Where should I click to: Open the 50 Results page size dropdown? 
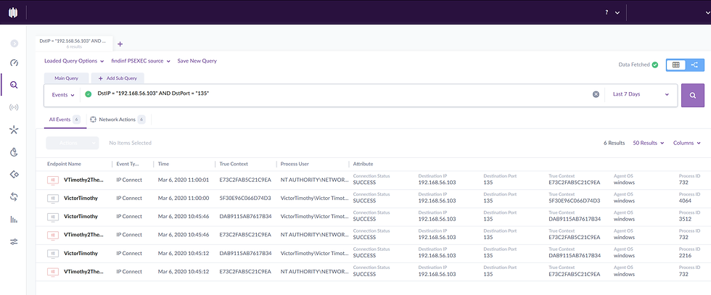click(x=649, y=143)
